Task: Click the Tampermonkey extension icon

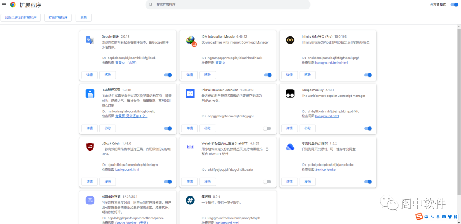Action: pyautogui.click(x=290, y=93)
